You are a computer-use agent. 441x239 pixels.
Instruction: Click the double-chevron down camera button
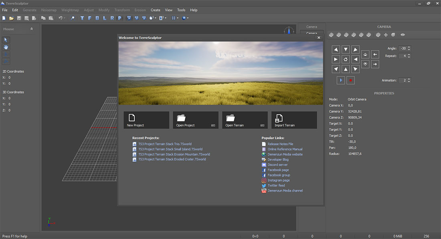pyautogui.click(x=365, y=64)
